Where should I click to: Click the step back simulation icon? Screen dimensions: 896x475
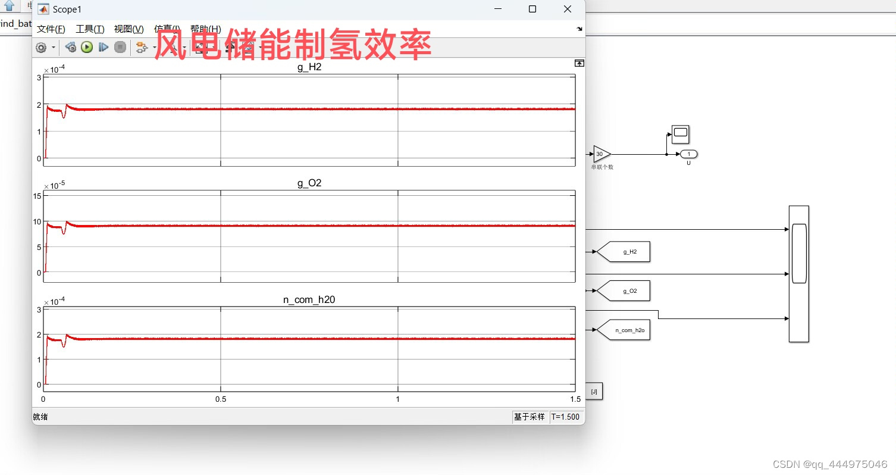(71, 48)
